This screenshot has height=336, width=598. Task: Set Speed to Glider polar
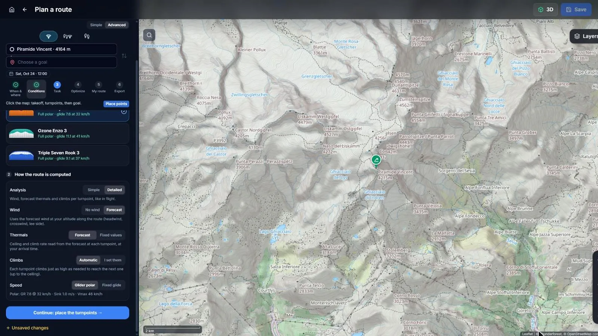[x=85, y=285]
